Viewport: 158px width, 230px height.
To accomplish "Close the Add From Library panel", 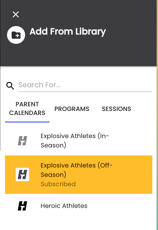I will tap(16, 14).
